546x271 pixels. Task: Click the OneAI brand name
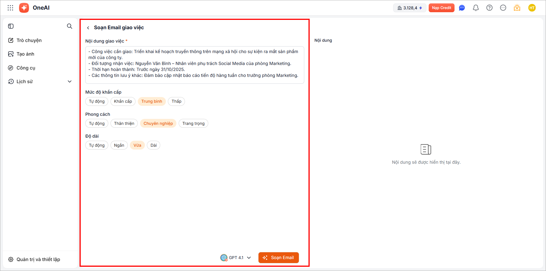coord(41,8)
